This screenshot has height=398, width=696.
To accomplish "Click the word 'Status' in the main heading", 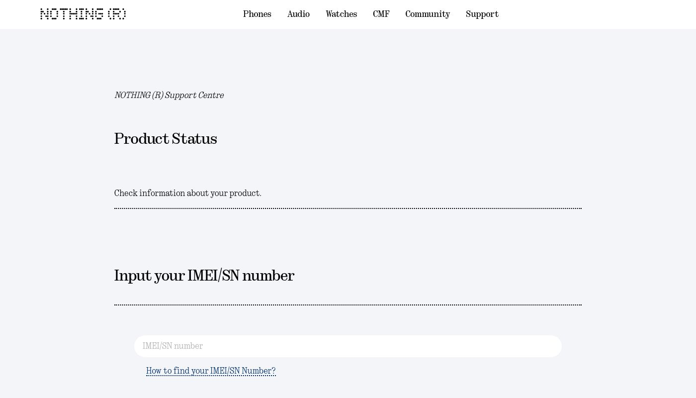I will point(194,139).
